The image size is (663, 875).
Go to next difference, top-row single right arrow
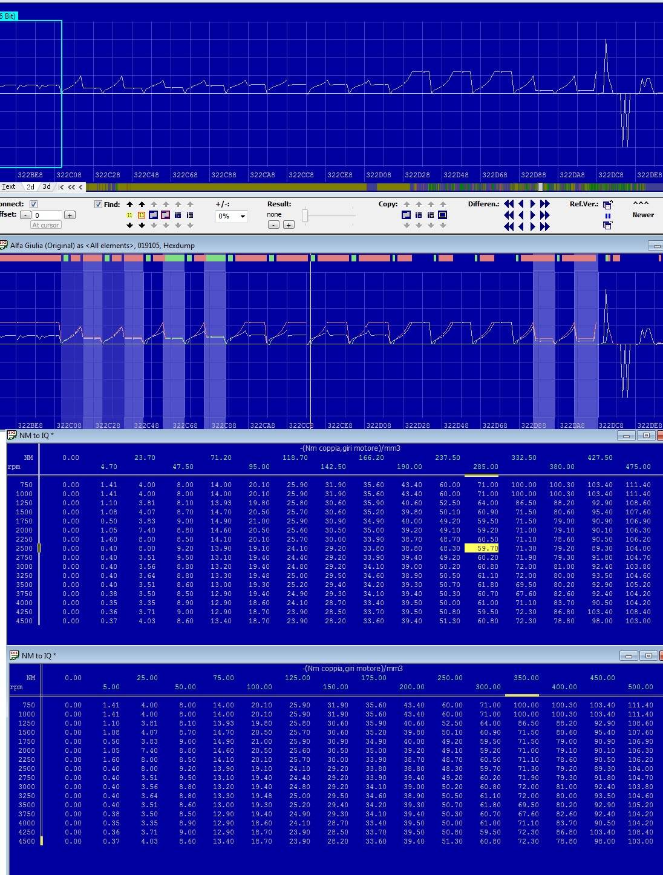pos(532,204)
